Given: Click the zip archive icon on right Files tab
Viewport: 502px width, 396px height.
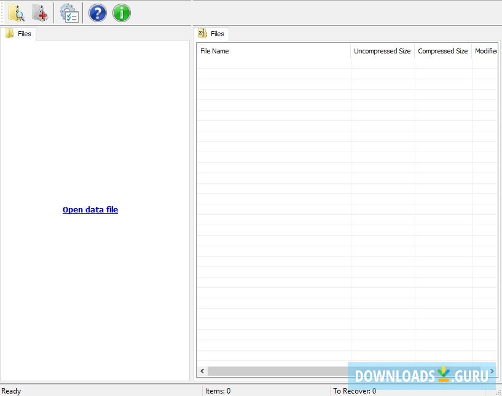Looking at the screenshot, I should [x=202, y=34].
